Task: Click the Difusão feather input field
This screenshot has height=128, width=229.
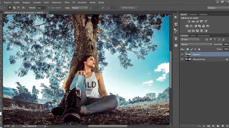Action: [x=41, y=8]
